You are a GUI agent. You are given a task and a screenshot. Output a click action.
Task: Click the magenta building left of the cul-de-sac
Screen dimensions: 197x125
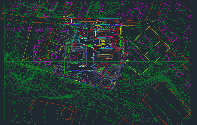(x=36, y=50)
